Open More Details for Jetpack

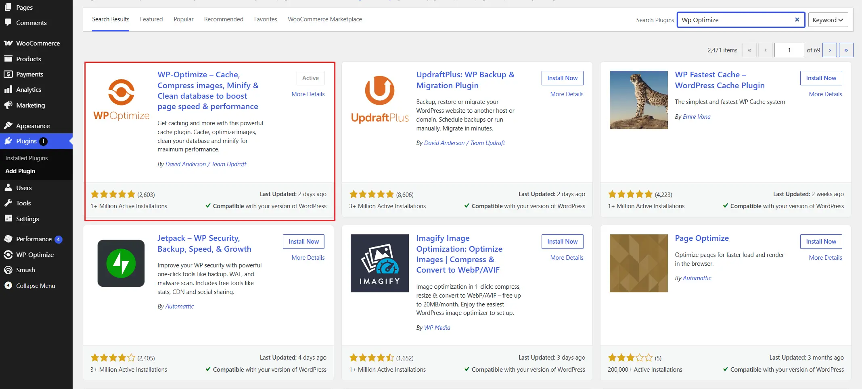coord(308,258)
